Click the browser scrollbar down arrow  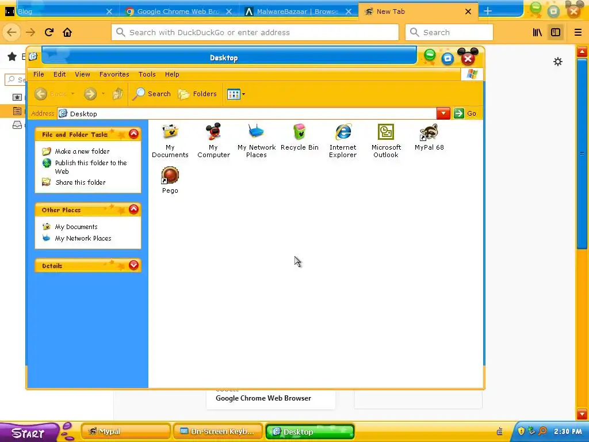582,414
